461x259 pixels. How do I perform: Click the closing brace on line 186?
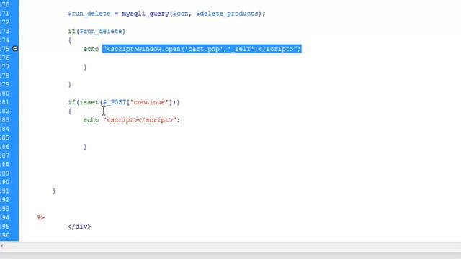tap(85, 147)
